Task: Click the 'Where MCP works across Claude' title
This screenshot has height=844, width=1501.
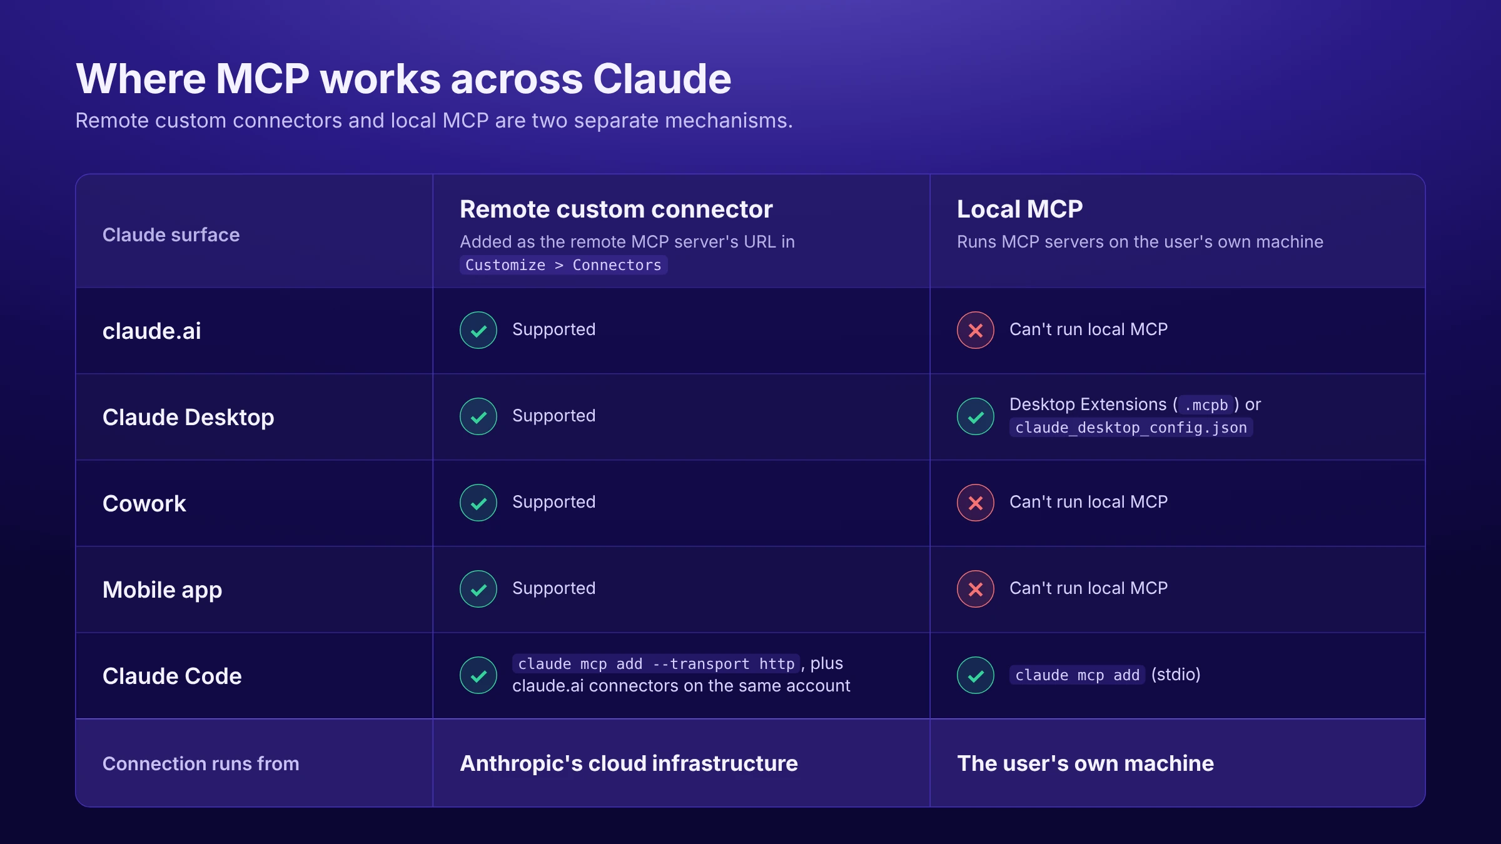Action: click(x=403, y=79)
